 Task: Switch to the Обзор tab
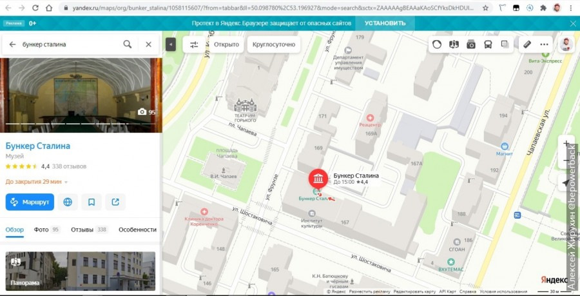pyautogui.click(x=14, y=230)
